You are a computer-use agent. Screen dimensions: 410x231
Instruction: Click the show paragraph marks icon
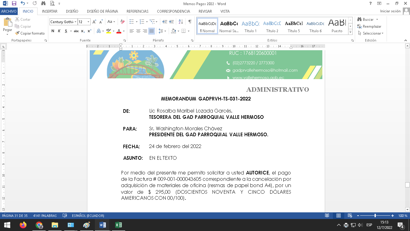190,22
